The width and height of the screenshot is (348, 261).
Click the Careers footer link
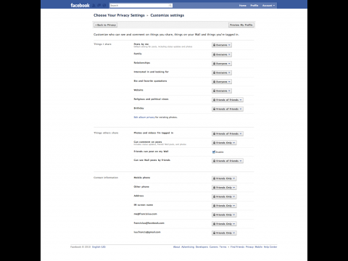click(x=214, y=247)
